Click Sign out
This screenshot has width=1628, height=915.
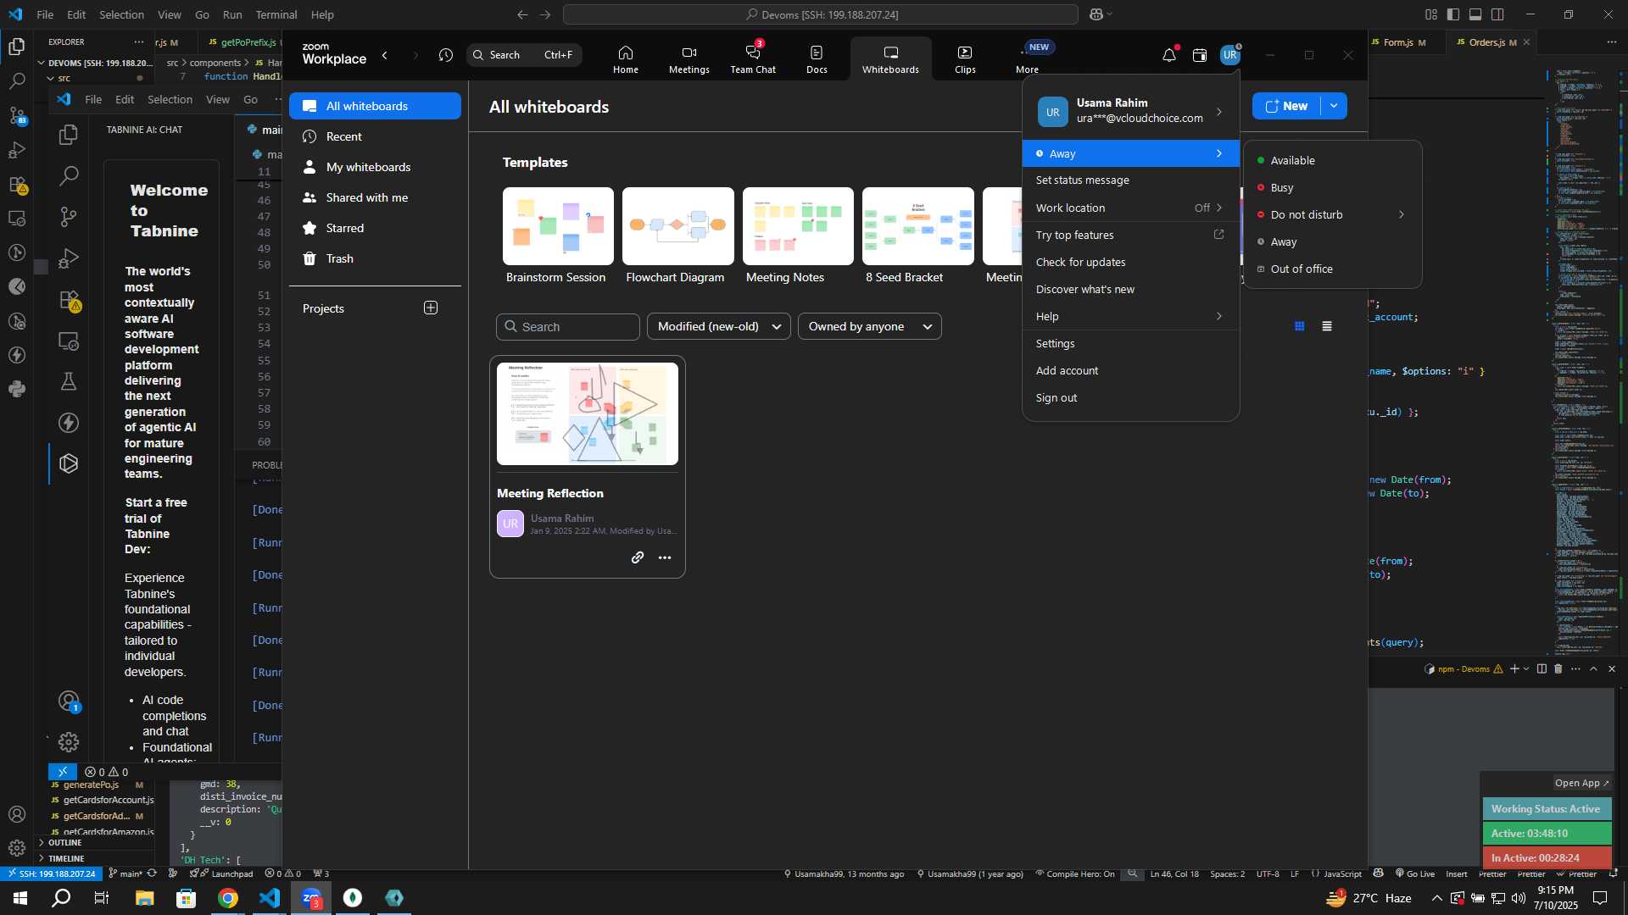click(x=1131, y=397)
